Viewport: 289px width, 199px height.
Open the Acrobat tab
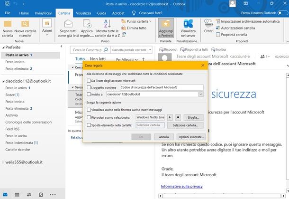[x=118, y=13]
